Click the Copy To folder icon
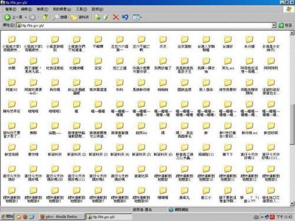The height and width of the screenshot is (221, 295). point(106,17)
